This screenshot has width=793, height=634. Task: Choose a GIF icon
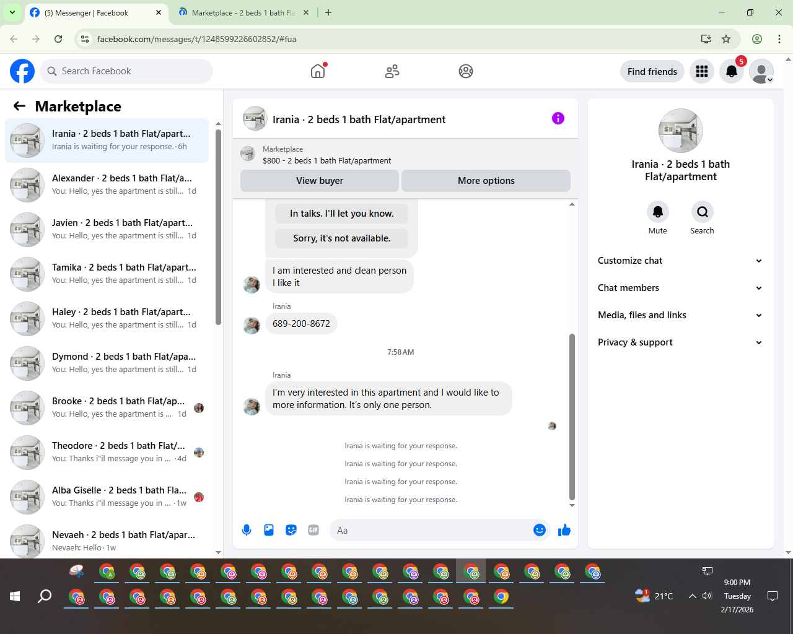[313, 530]
